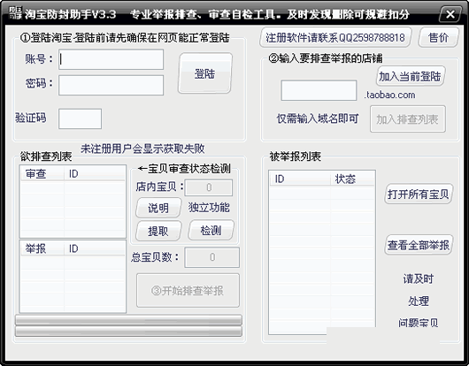This screenshot has width=469, height=366.
Task: Focus the shop domain input field
Action: click(319, 90)
